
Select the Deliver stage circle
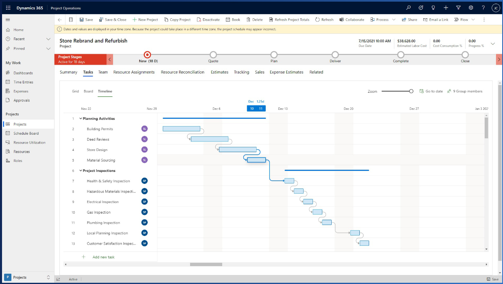(x=335, y=55)
